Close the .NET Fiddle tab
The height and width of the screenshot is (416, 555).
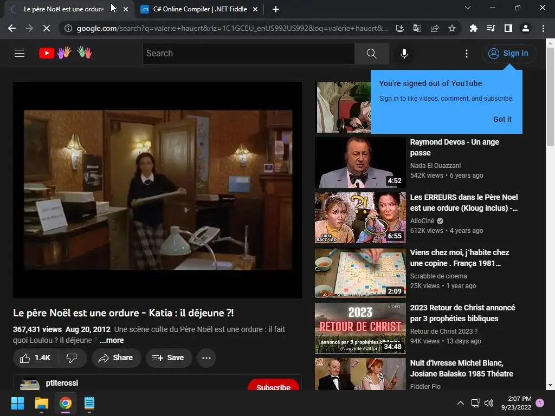point(255,9)
